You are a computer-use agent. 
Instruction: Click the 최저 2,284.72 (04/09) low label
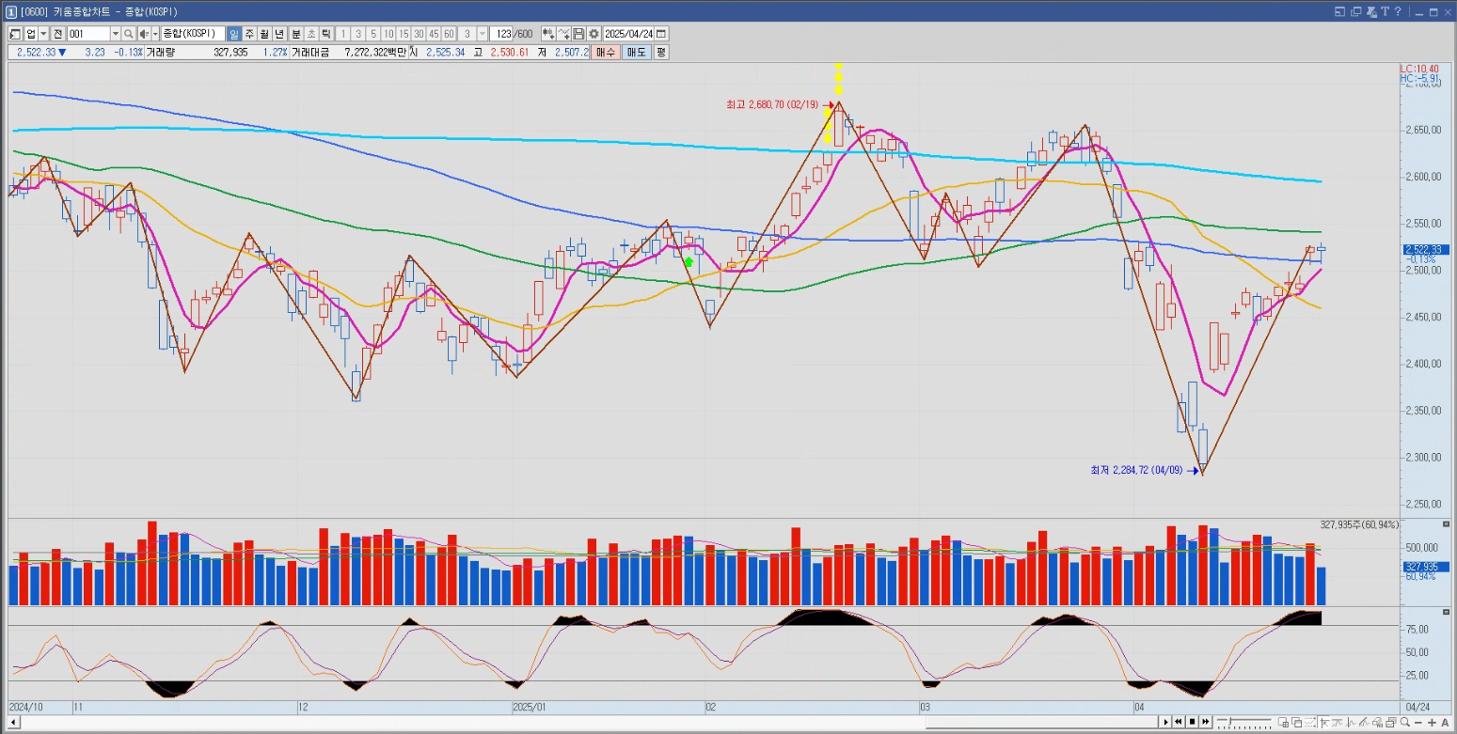1136,469
